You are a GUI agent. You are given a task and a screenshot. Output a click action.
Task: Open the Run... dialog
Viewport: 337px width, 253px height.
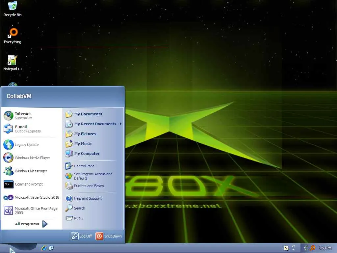click(94, 218)
